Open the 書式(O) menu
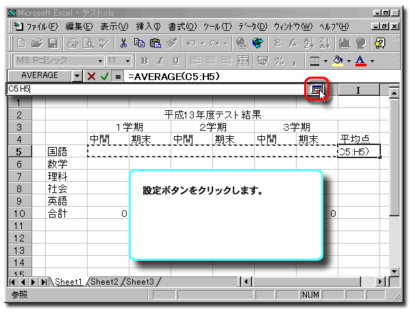411x312 pixels. point(182,27)
